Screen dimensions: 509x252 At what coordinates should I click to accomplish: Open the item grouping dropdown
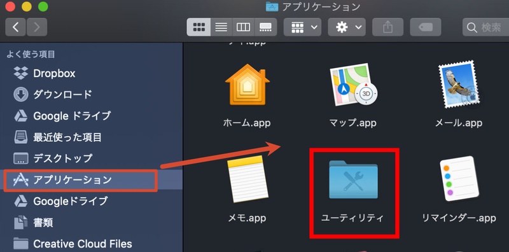tap(303, 27)
